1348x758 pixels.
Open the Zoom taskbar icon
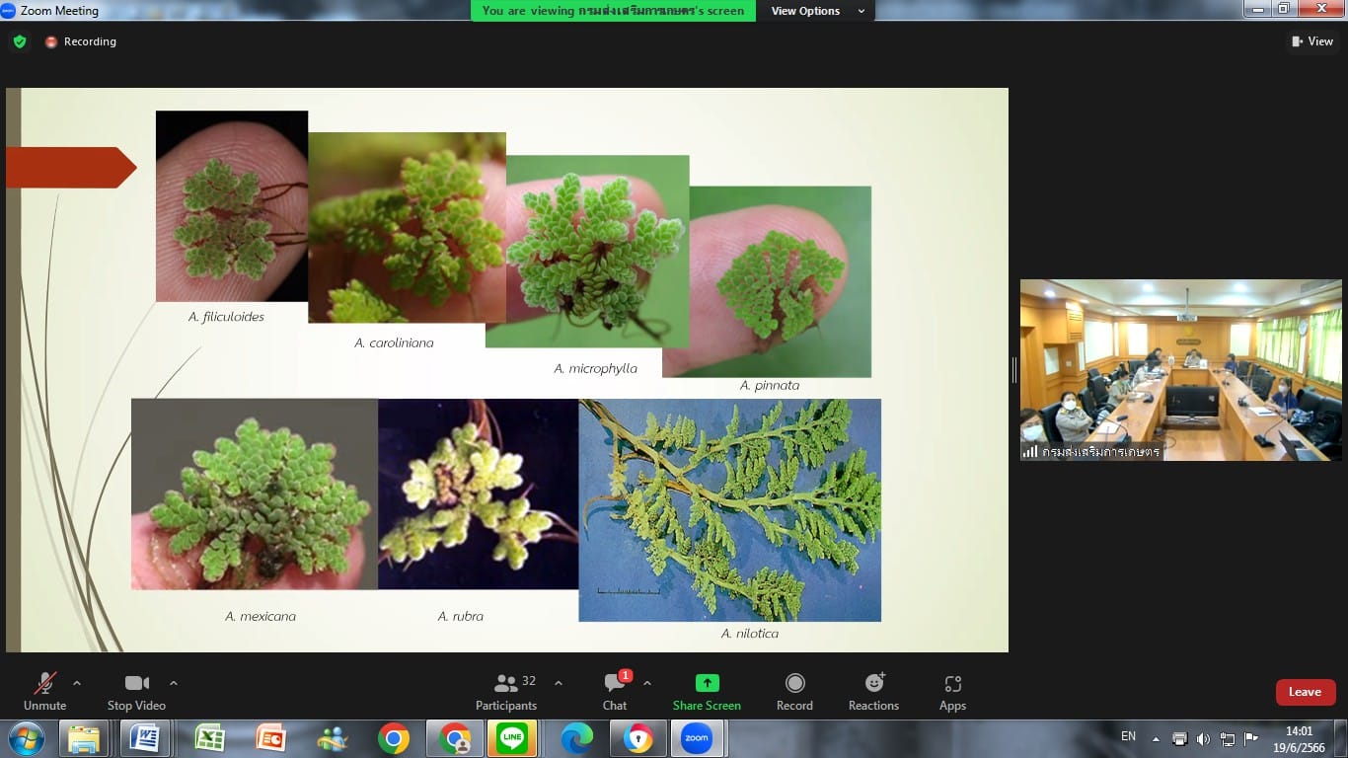(697, 738)
